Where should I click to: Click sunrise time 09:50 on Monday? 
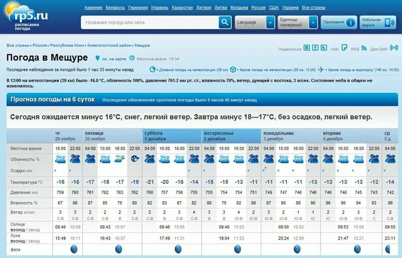tap(283, 227)
